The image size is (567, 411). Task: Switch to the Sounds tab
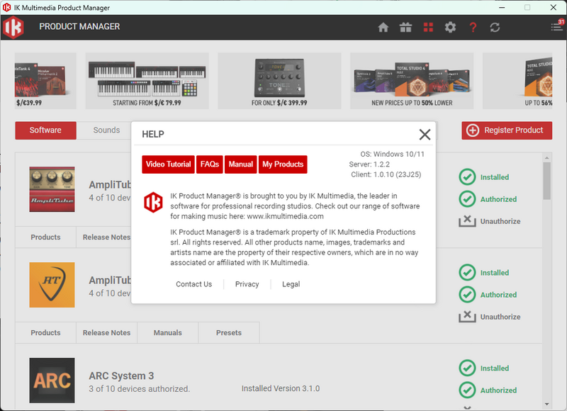tap(104, 130)
